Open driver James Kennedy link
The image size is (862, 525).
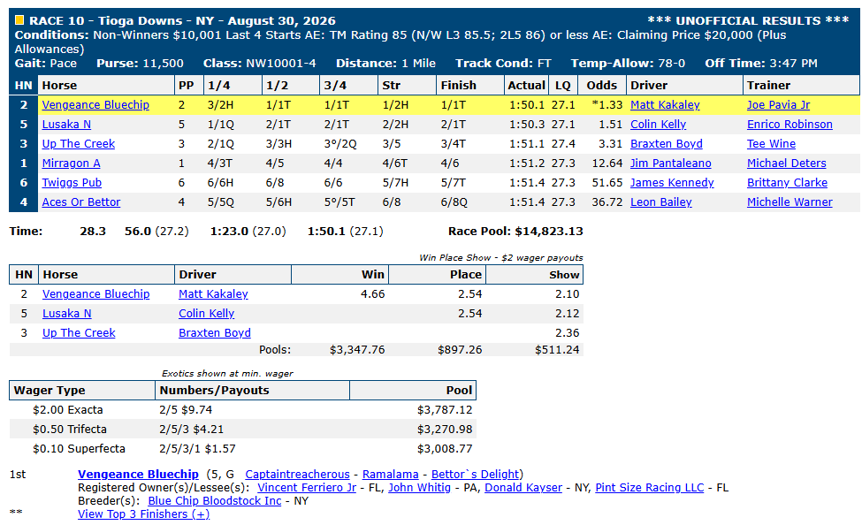tap(672, 183)
